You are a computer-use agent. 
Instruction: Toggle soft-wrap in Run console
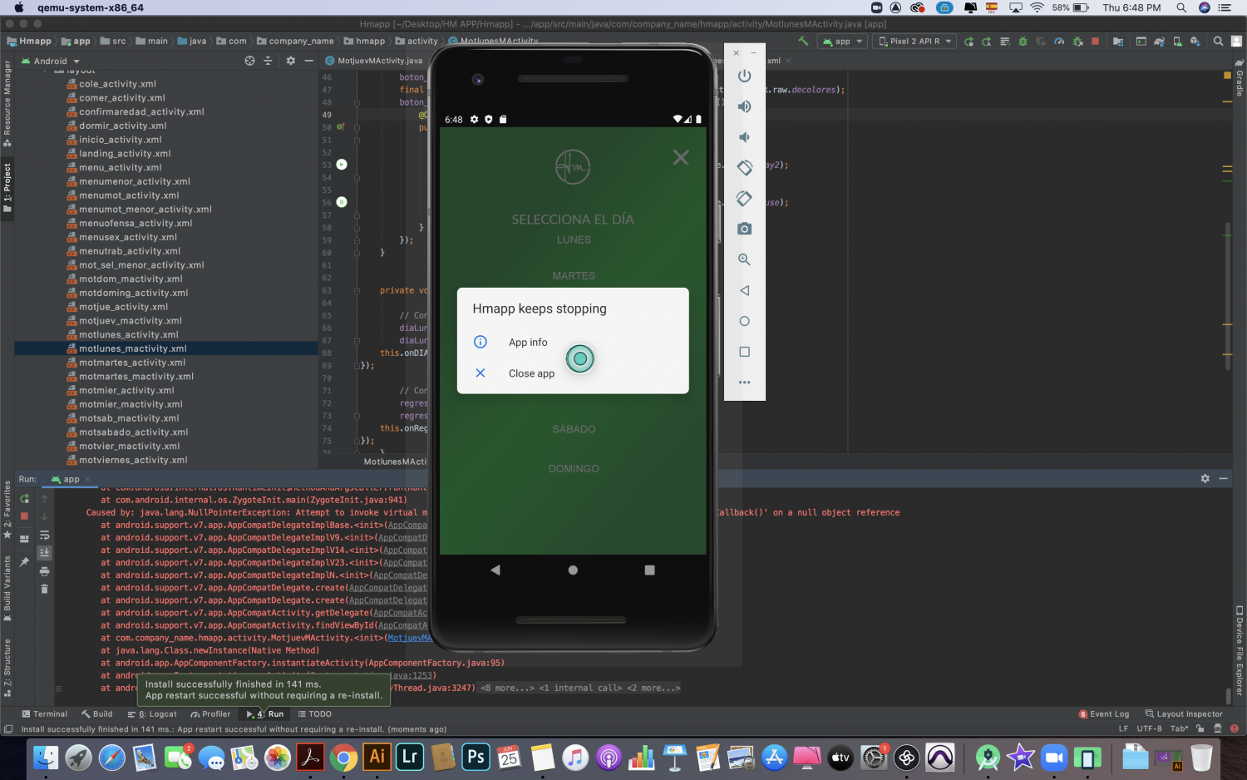45,535
